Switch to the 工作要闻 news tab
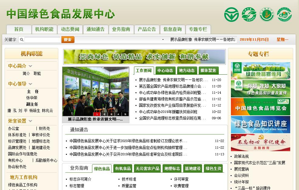Image resolution: width=299 pixels, height=190 pixels. pyautogui.click(x=144, y=71)
